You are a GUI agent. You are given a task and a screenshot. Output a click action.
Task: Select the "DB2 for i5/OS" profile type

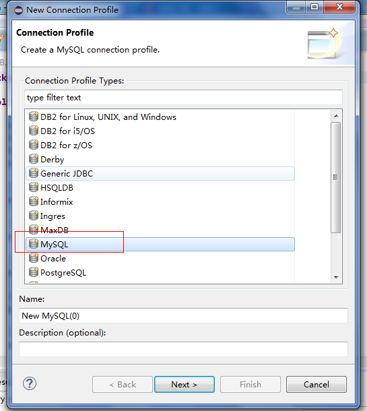pos(160,131)
